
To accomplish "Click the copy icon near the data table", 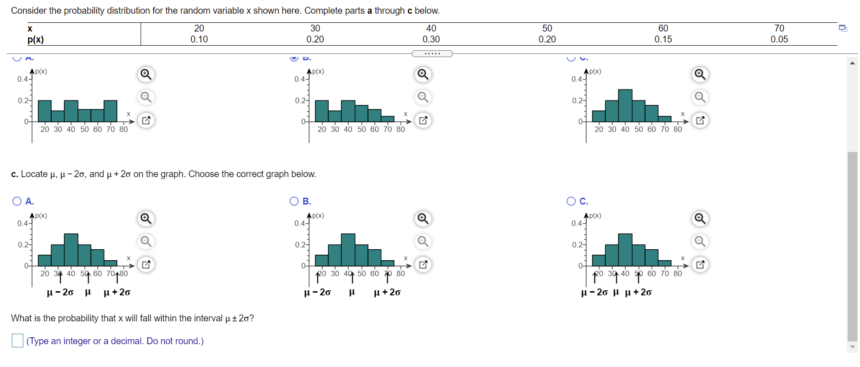I will coord(843,28).
